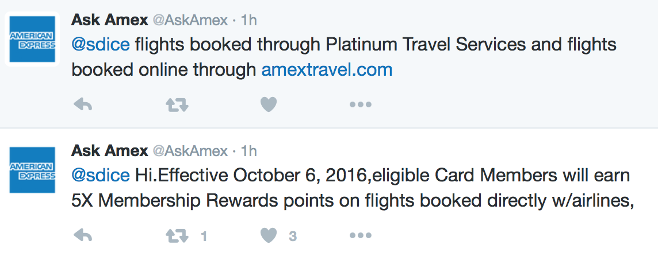Image resolution: width=658 pixels, height=256 pixels.
Task: Reply to the first Ask Amex tweet
Action: pyautogui.click(x=83, y=104)
